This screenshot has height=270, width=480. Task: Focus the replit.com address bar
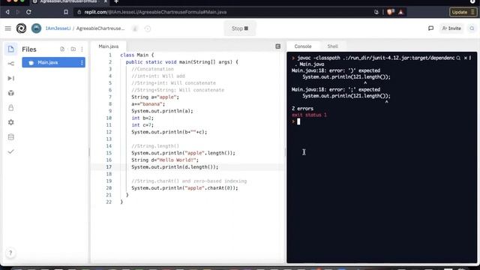(x=223, y=12)
